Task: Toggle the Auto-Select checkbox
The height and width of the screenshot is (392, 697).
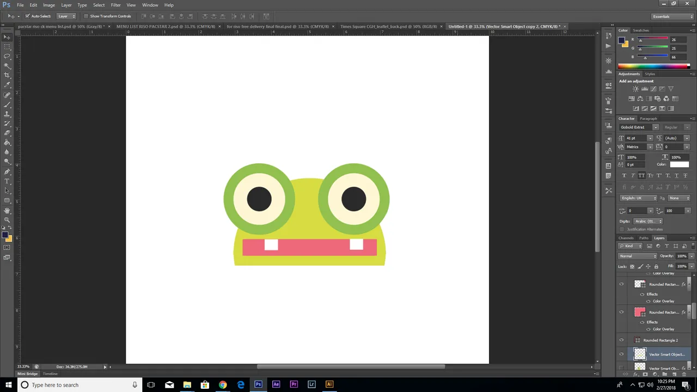Action: point(27,16)
